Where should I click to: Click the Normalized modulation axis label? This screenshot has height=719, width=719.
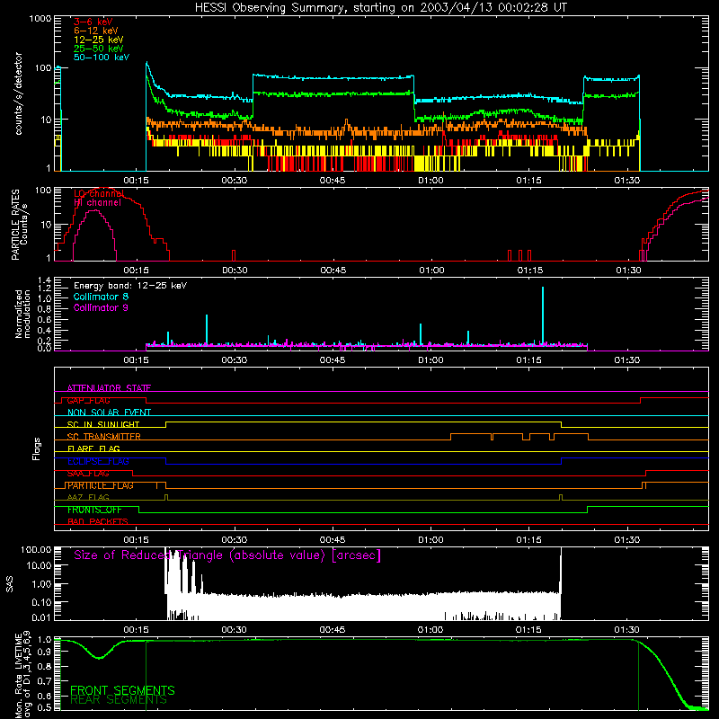22,314
